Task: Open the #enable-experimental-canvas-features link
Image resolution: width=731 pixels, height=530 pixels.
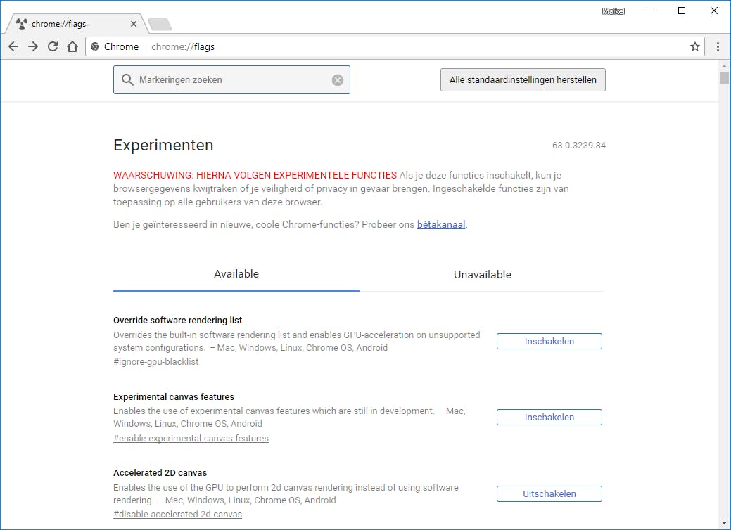Action: point(191,438)
